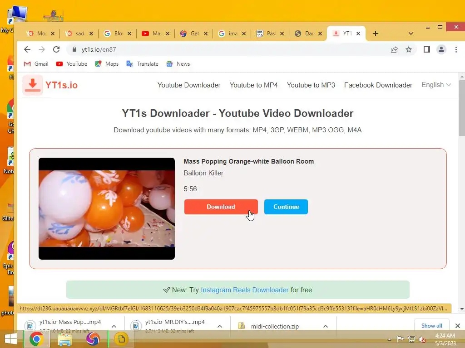Click the channel name 'Balloon Killer'
The height and width of the screenshot is (348, 465).
pyautogui.click(x=203, y=173)
